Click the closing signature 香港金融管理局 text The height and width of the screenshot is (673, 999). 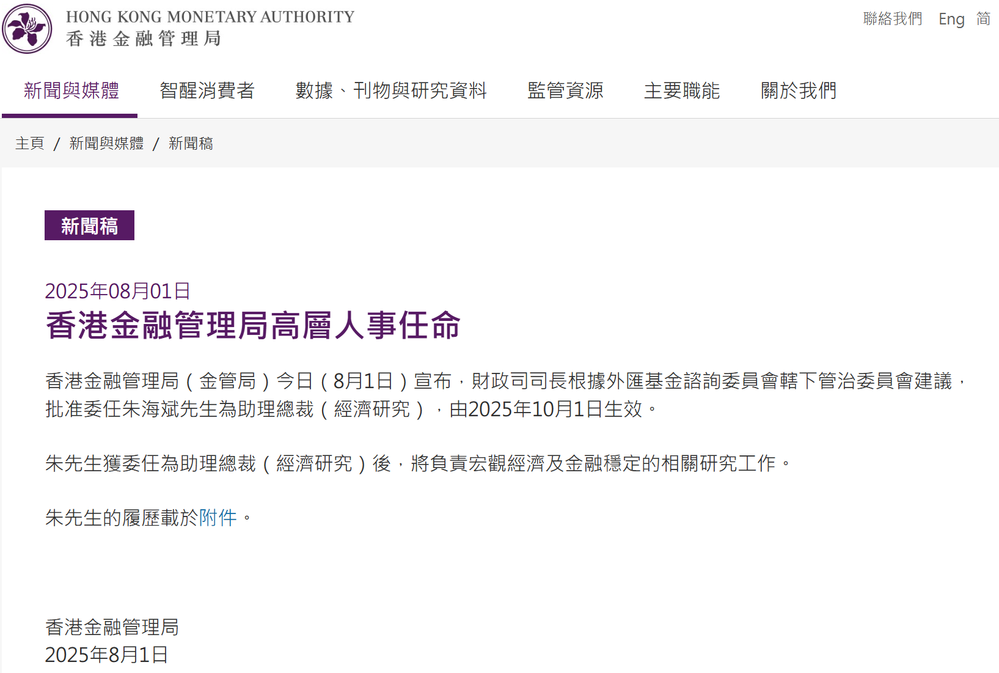click(x=112, y=627)
